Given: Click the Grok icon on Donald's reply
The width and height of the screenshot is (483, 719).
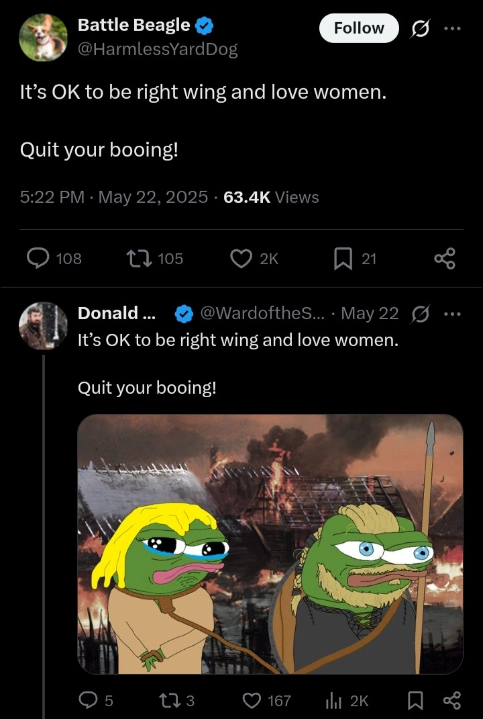Looking at the screenshot, I should [x=421, y=314].
